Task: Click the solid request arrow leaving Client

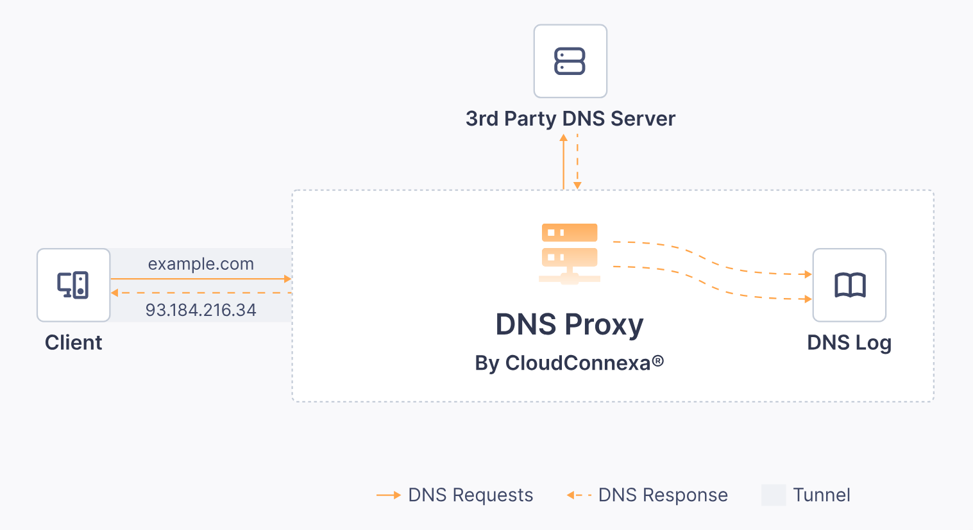Action: tap(201, 279)
